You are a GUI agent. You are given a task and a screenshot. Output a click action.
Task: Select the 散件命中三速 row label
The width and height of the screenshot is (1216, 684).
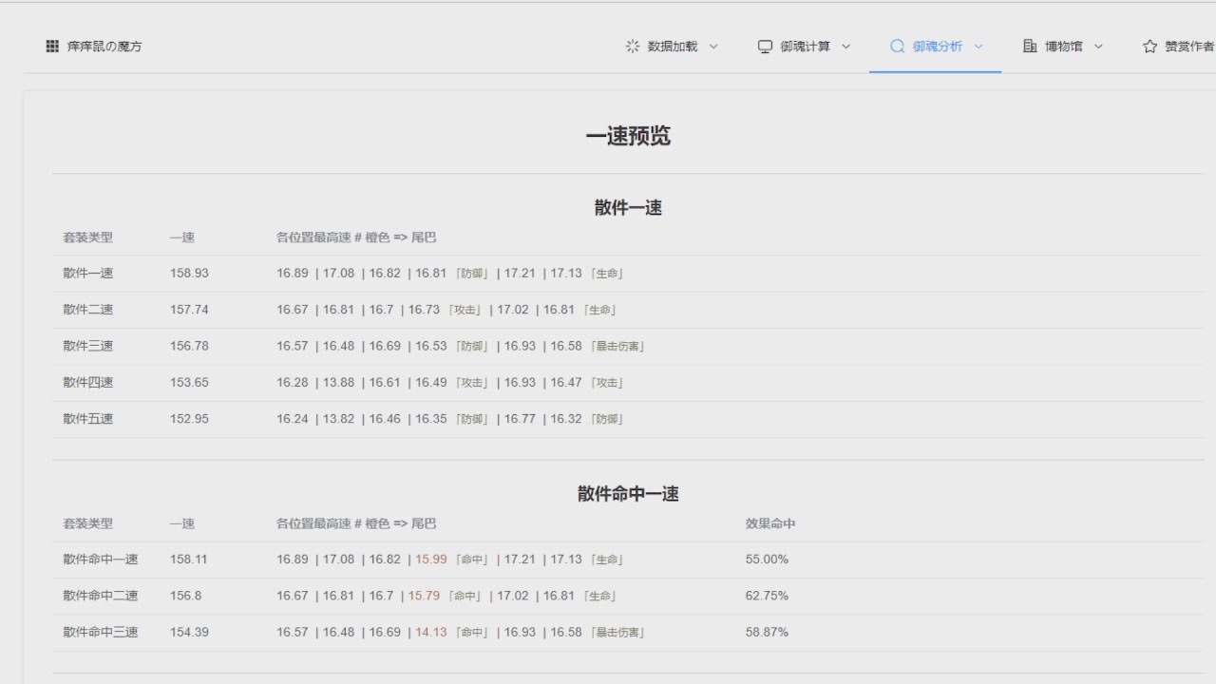[101, 632]
